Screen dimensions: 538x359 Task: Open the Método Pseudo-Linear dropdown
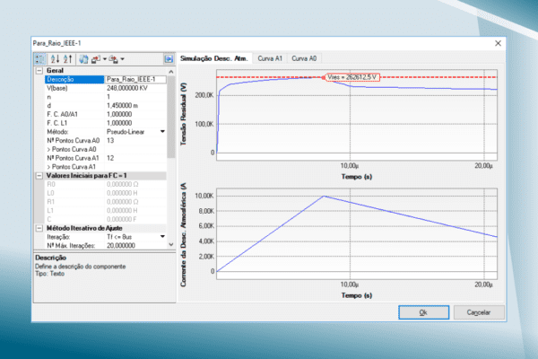click(x=162, y=132)
